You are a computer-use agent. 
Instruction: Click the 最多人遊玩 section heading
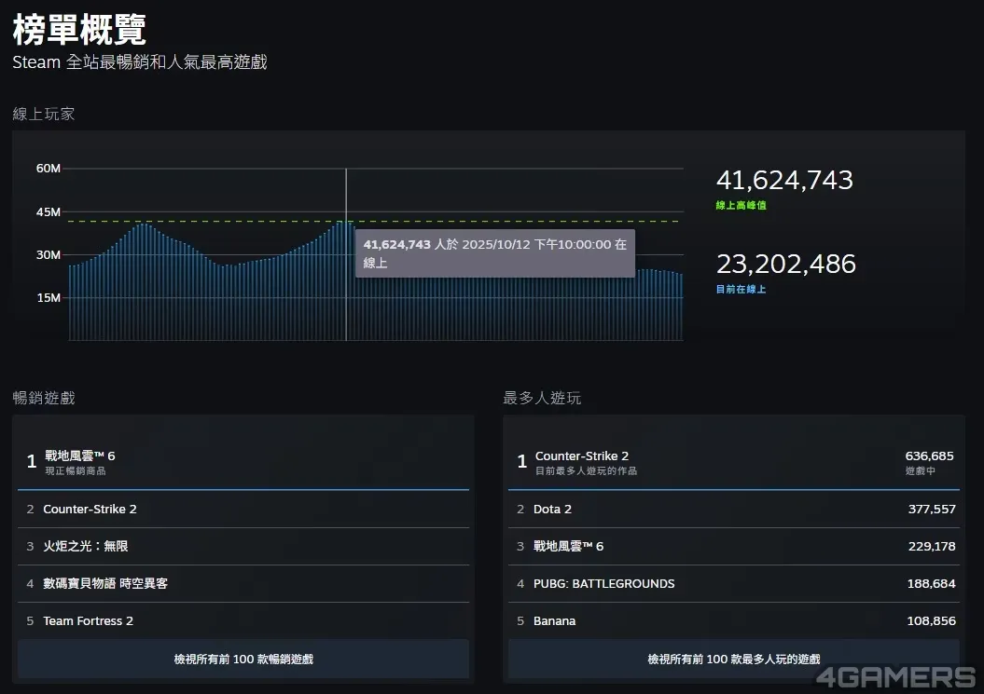pyautogui.click(x=542, y=398)
